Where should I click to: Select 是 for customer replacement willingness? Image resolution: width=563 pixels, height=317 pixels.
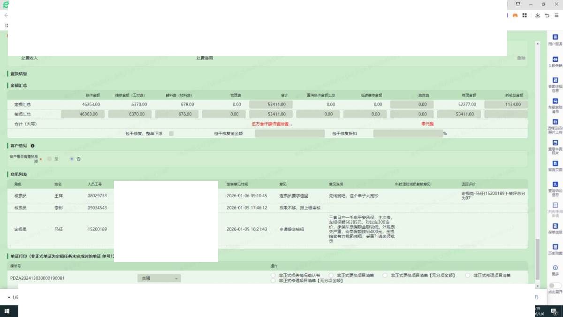click(49, 159)
